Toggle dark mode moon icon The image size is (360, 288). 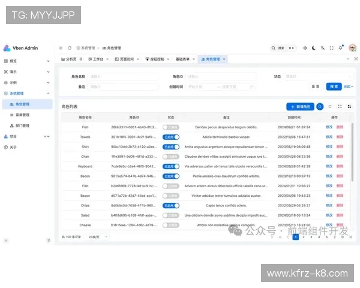click(x=314, y=48)
